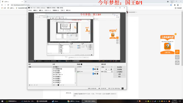Open the 帮助(H) menu in OBS
This screenshot has height=103, width=183.
68,10
